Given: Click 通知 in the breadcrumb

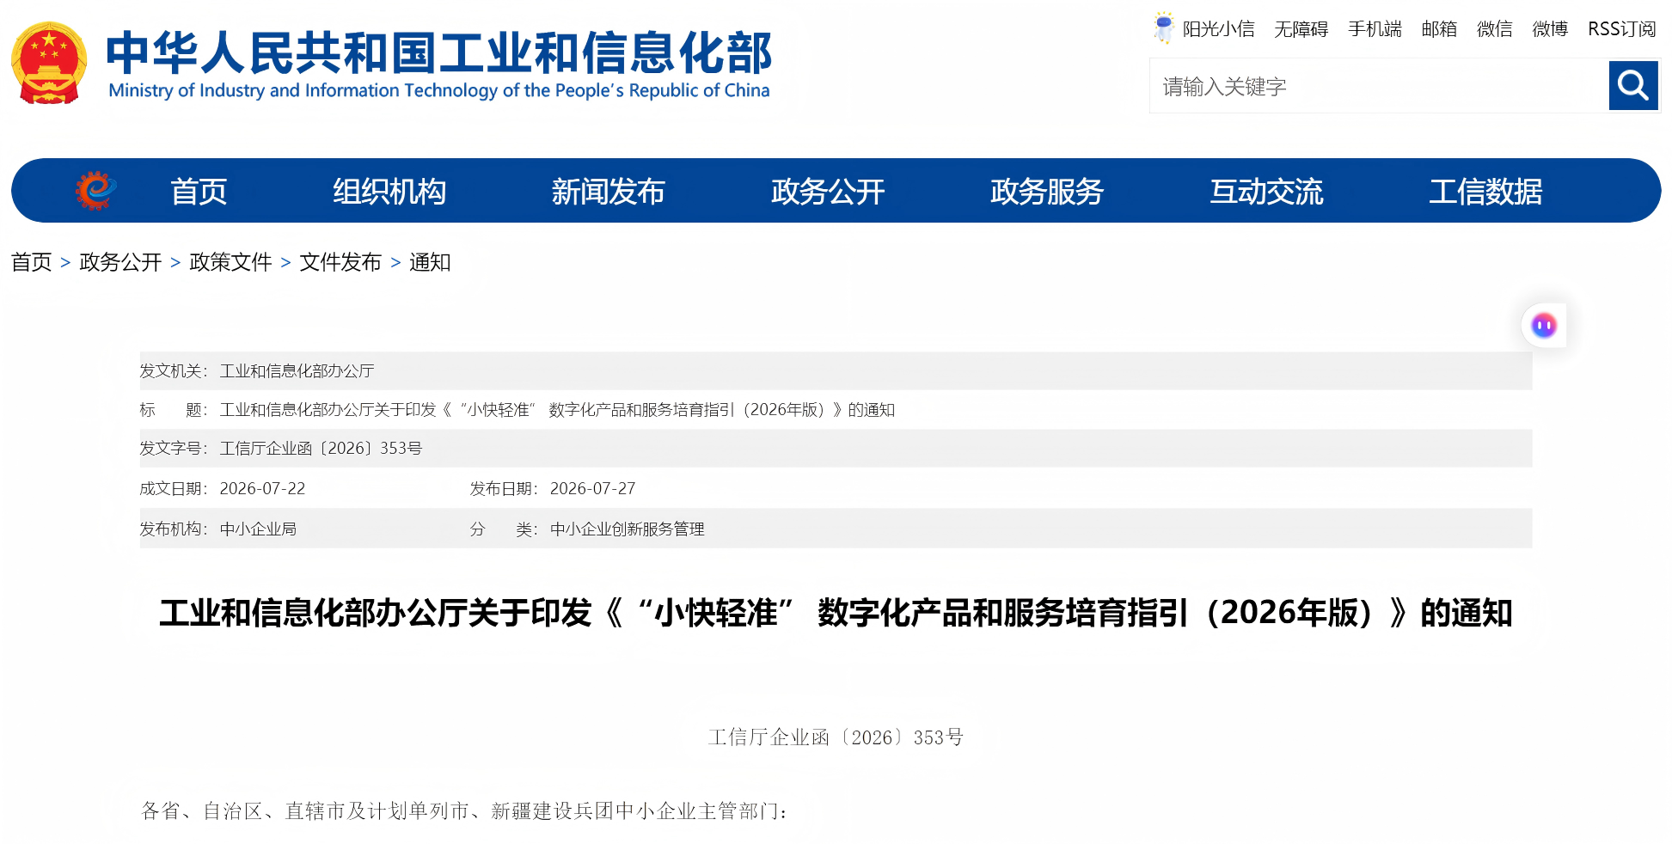Looking at the screenshot, I should click(430, 262).
